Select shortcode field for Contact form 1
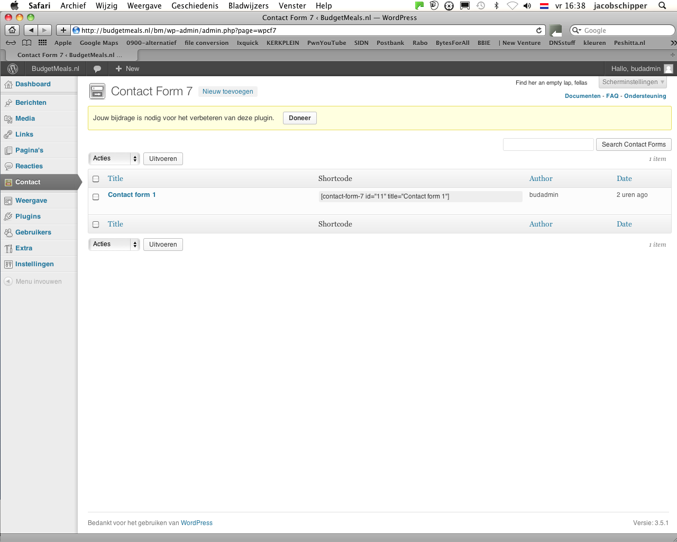 pos(420,196)
